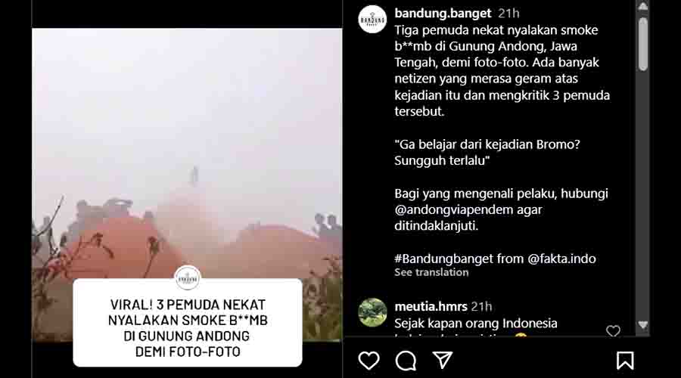Click the scrollbar down arrow
This screenshot has height=378, width=681.
[x=642, y=326]
